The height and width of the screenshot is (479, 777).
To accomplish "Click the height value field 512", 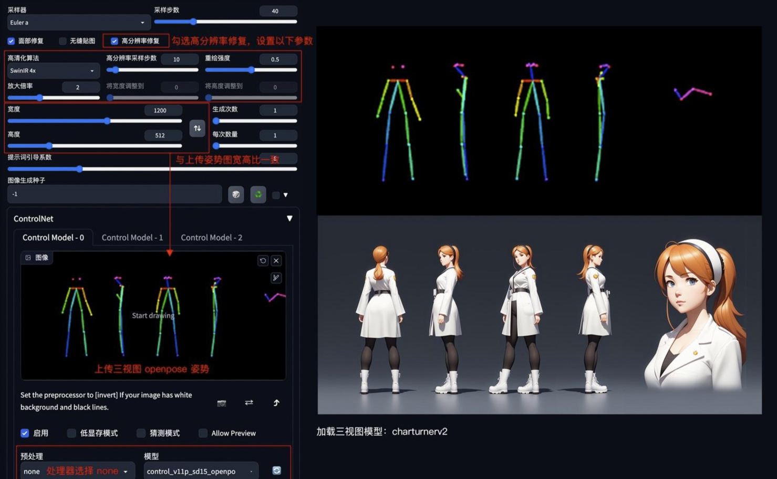I will (163, 135).
